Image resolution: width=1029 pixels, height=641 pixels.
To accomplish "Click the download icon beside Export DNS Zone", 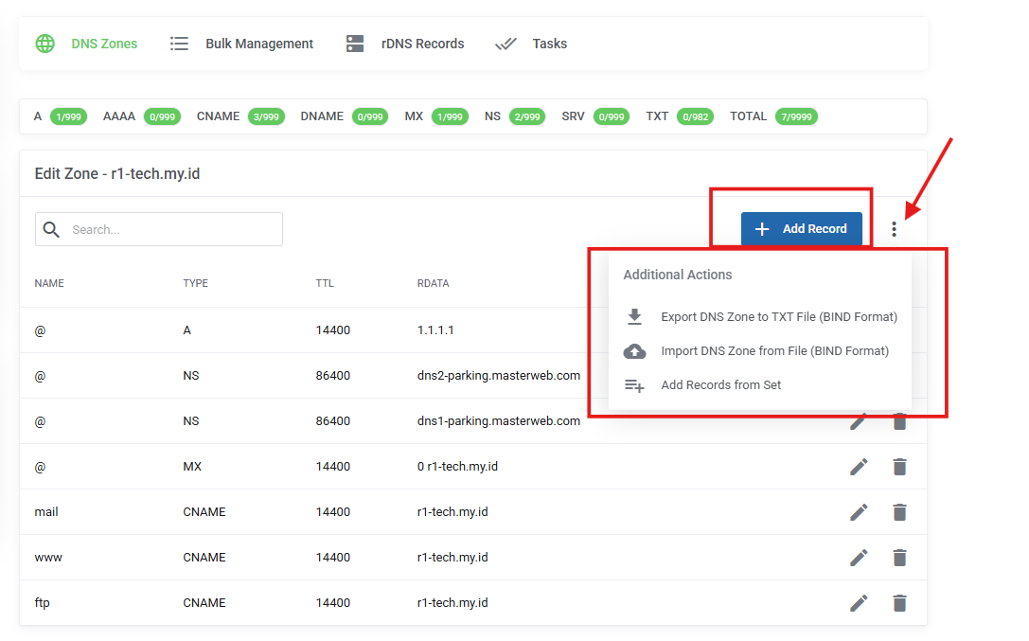I will pos(634,316).
